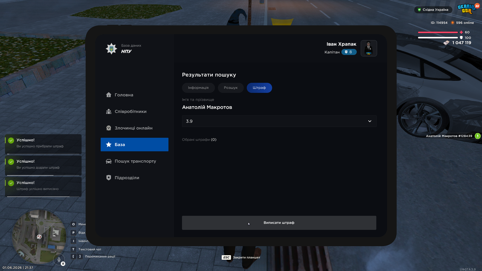Viewport: 482px width, 271px height.
Task: Click the Анатолій Макротов #128439 name tag
Action: (x=449, y=136)
